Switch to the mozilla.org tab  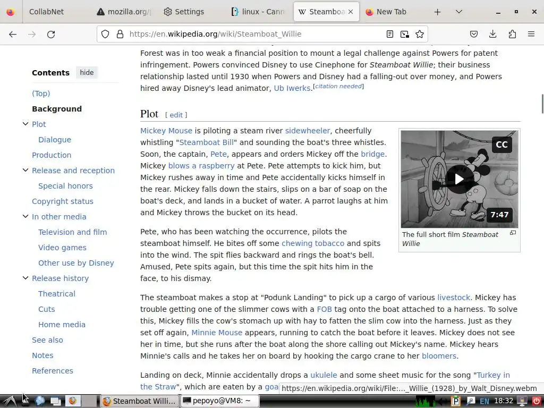click(124, 12)
